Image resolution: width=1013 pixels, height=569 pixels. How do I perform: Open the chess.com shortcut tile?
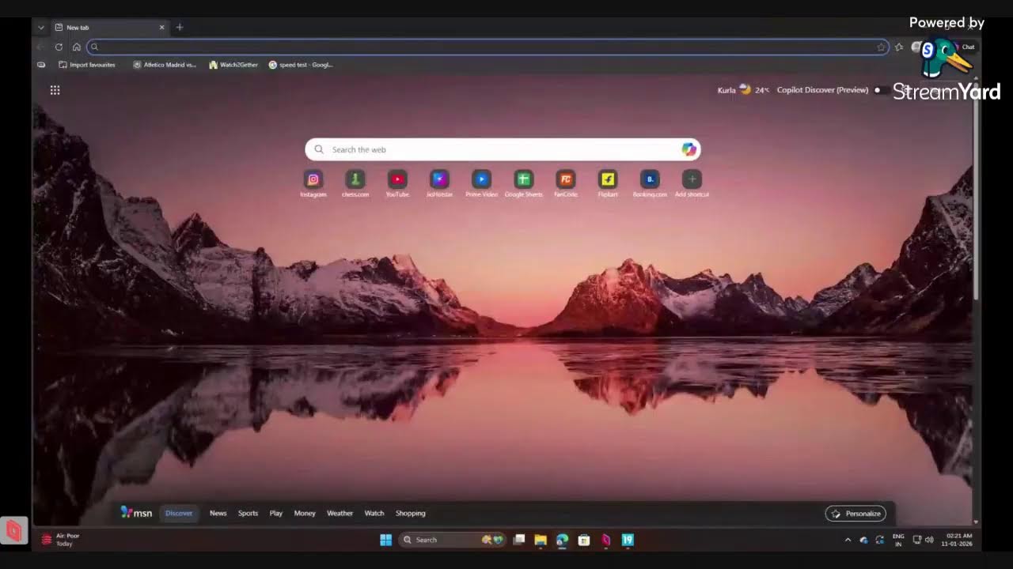point(355,179)
